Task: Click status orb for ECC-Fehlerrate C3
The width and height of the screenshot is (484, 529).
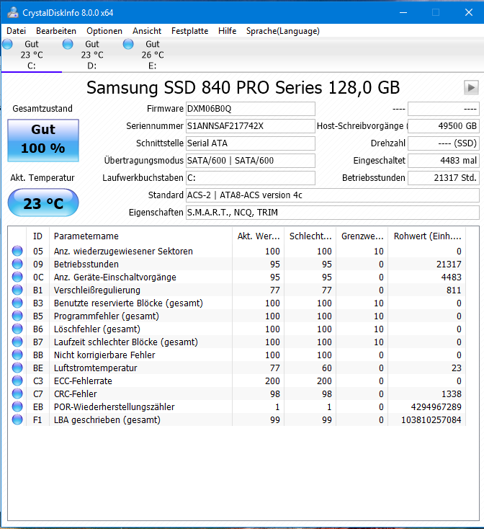Action: pos(17,381)
